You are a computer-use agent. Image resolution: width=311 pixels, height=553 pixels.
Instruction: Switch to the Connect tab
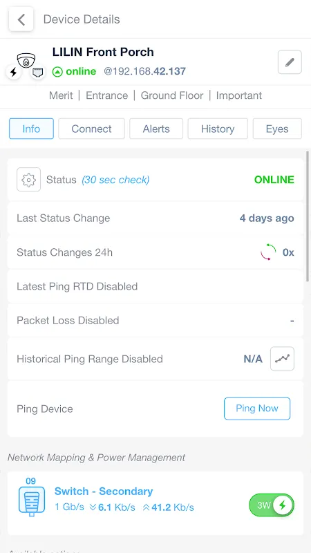click(91, 129)
